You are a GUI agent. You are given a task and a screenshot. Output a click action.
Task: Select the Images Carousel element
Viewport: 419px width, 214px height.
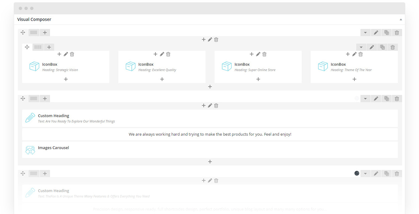pos(210,150)
